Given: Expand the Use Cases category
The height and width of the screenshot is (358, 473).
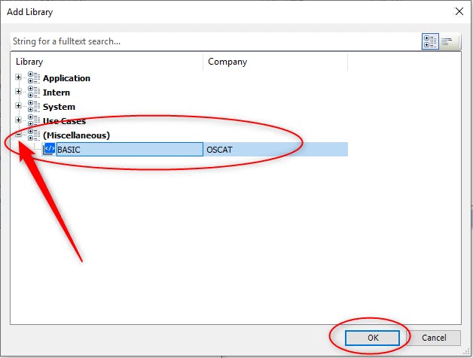Looking at the screenshot, I should coord(18,120).
